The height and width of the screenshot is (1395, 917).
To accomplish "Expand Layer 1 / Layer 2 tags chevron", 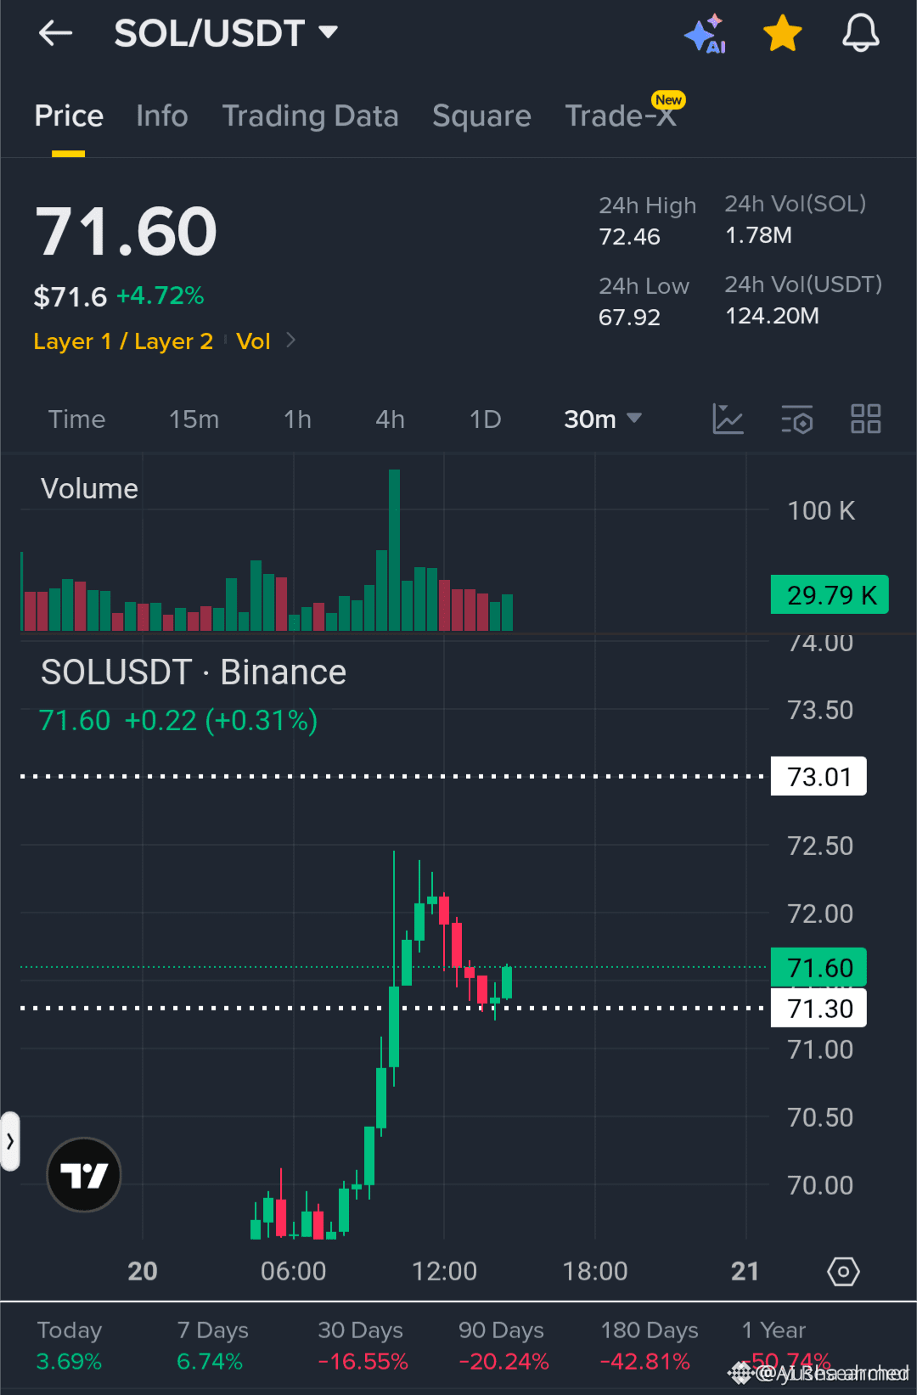I will tap(291, 340).
